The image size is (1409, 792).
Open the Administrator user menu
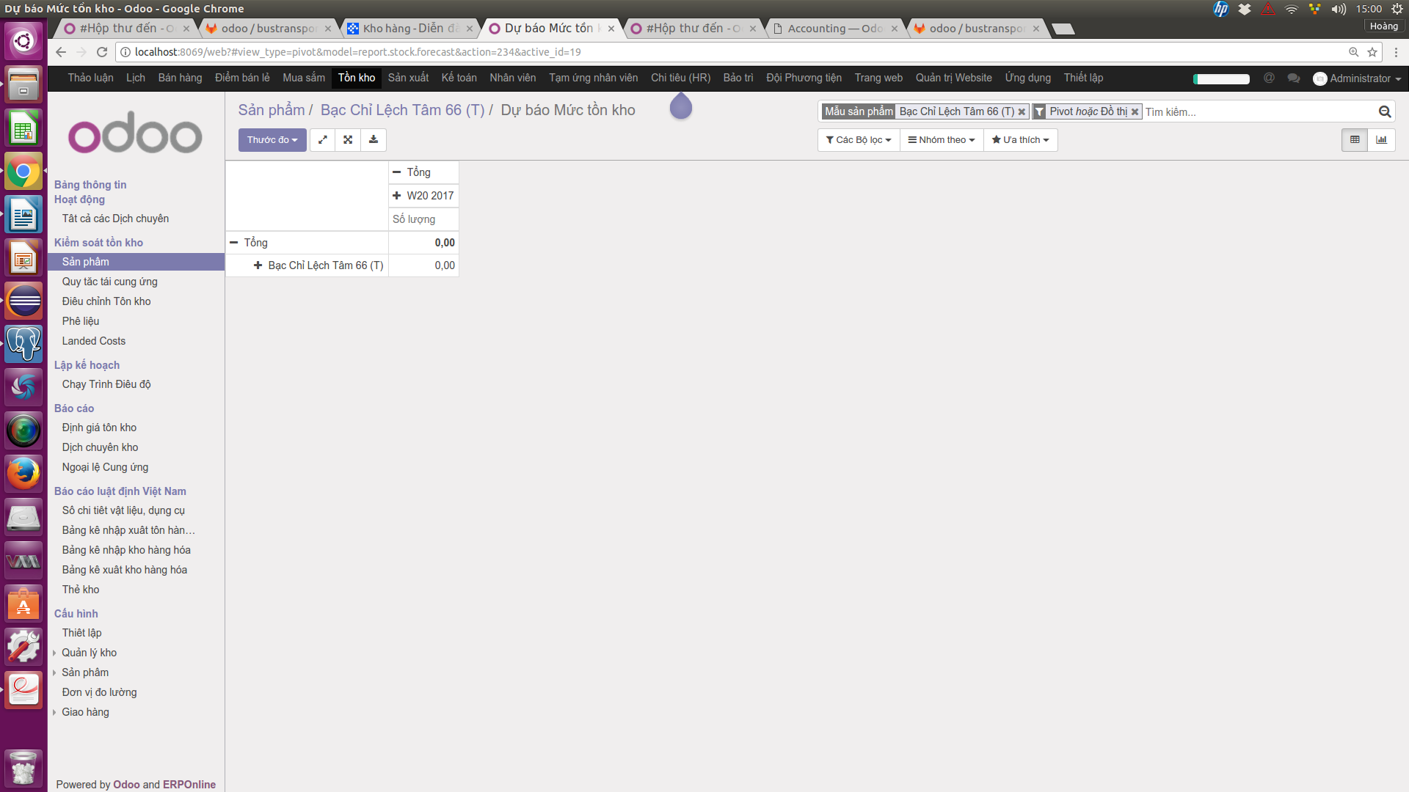click(1358, 78)
